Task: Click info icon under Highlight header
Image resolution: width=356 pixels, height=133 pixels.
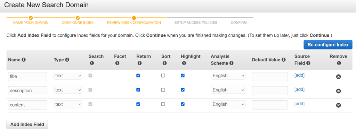Action: tap(184, 63)
